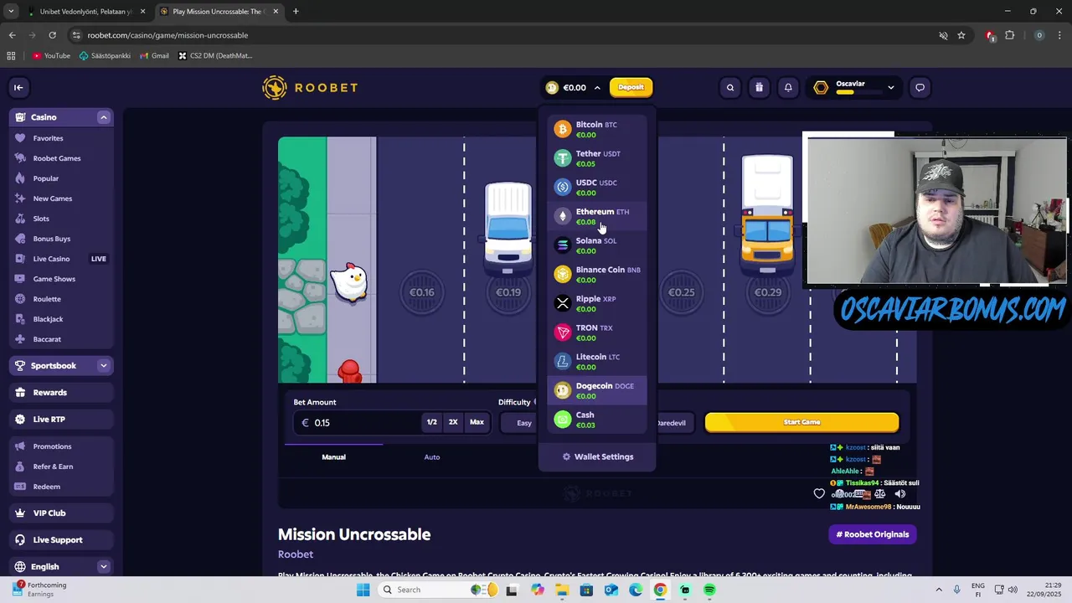Open the gift rewards icon in header

point(759,87)
